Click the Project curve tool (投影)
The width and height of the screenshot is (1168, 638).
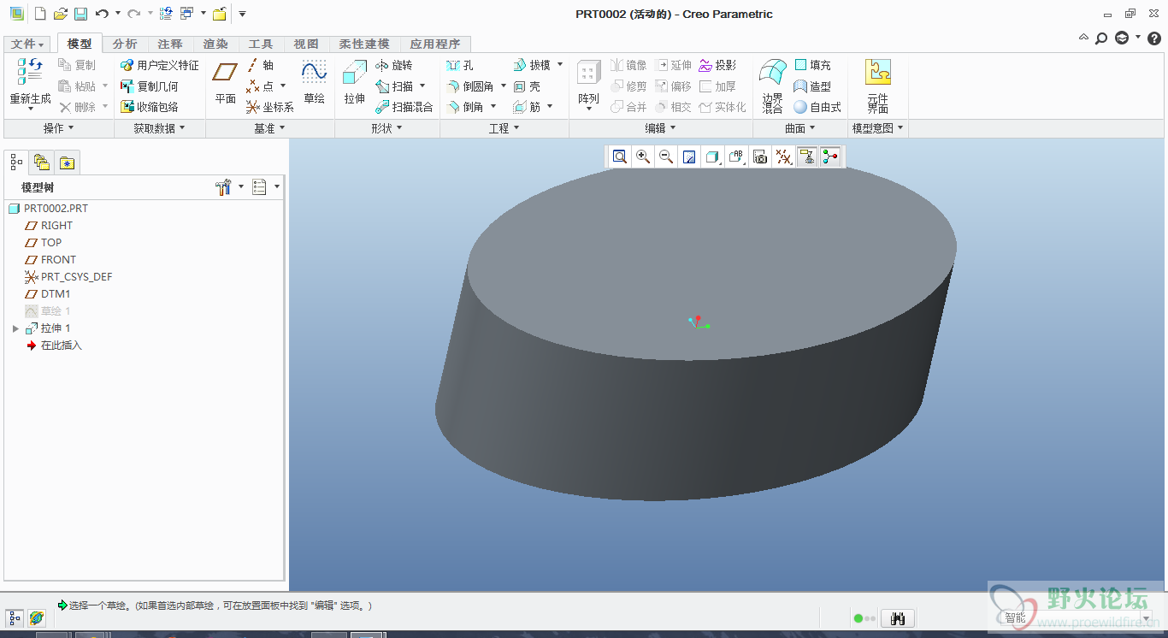pos(717,65)
